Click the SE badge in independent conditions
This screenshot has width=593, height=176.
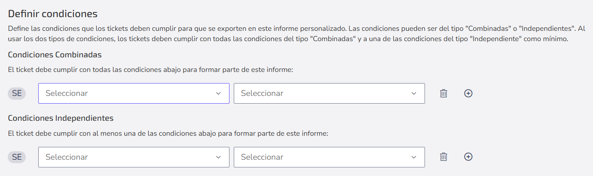pos(17,157)
